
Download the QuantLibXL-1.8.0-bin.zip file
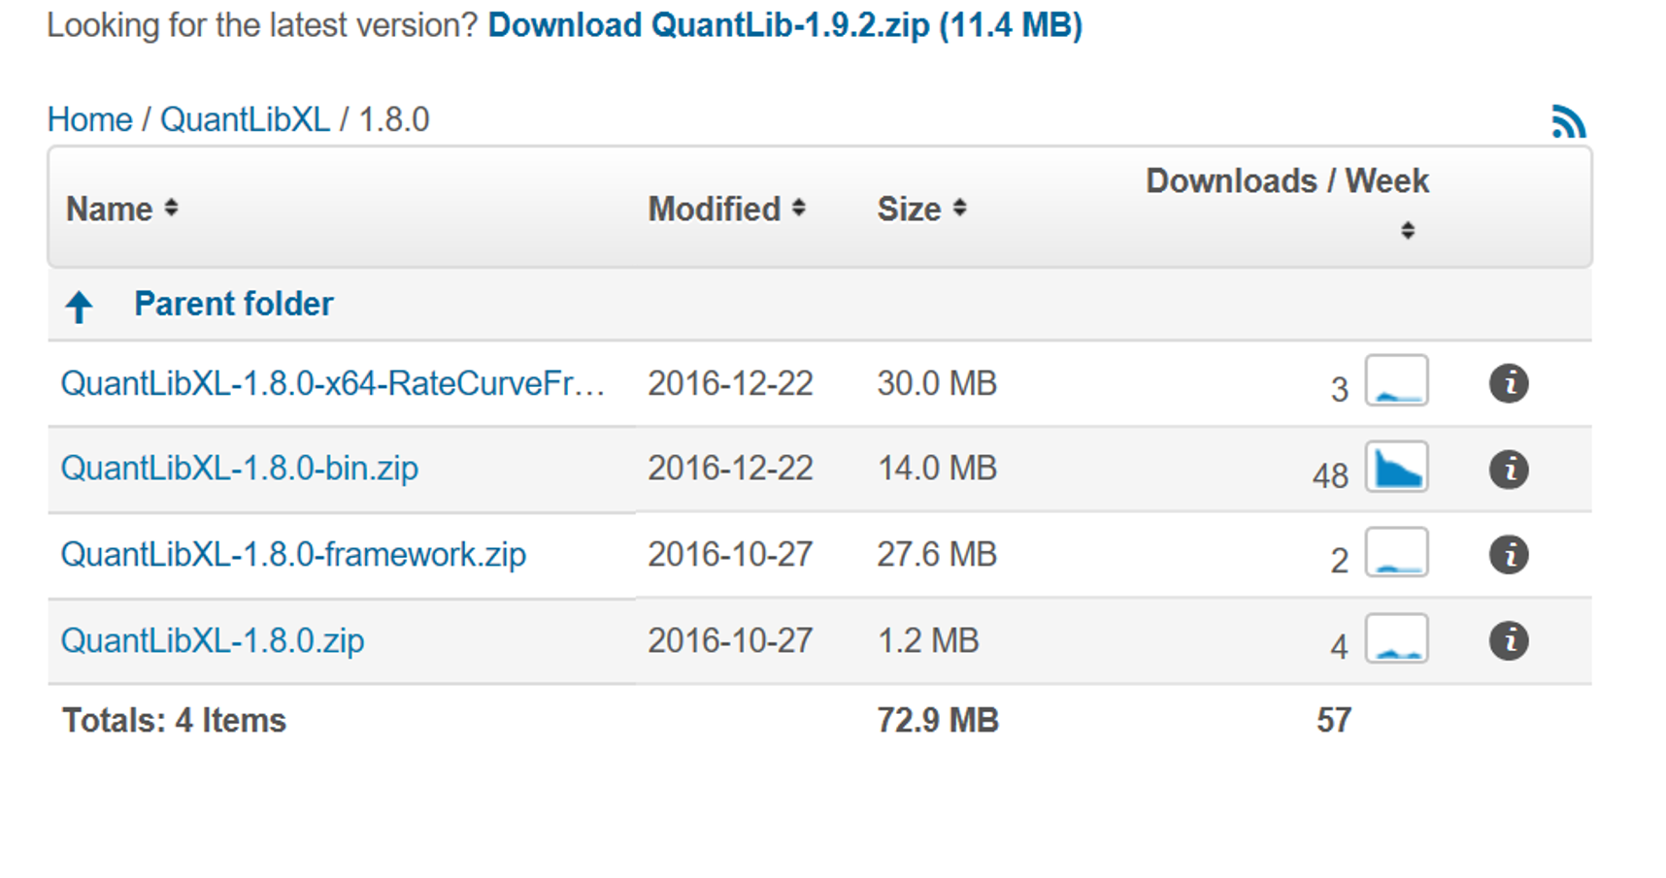(239, 469)
